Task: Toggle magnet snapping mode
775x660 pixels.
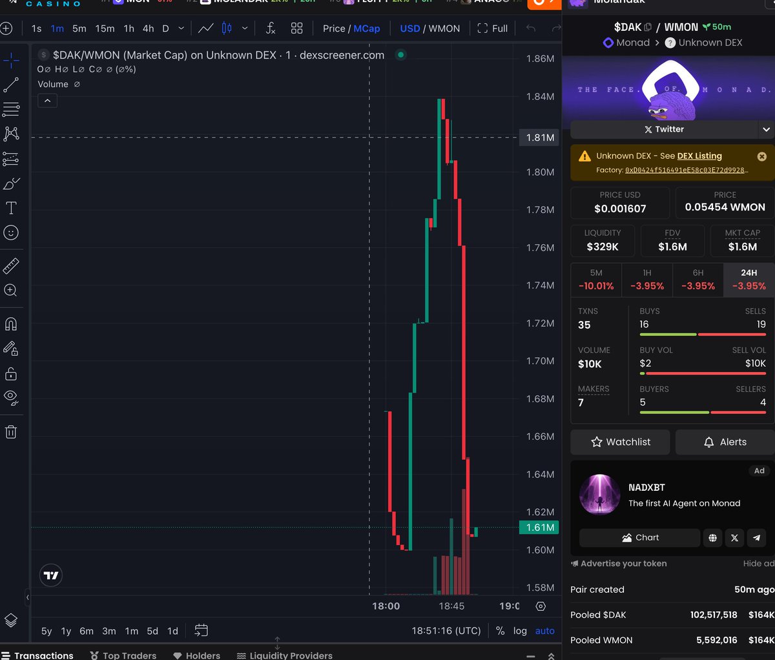Action: coord(11,324)
